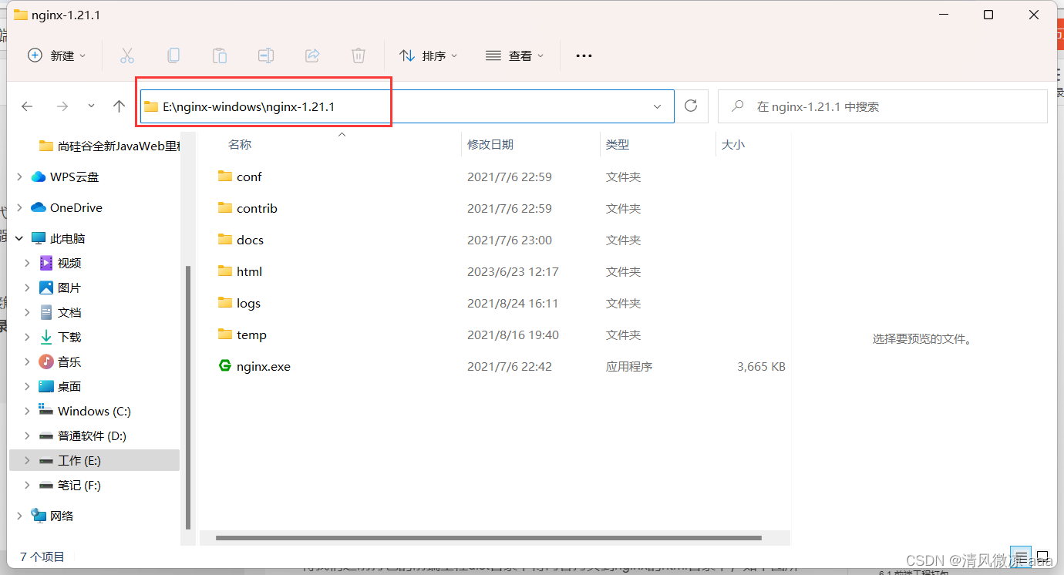Click the Delete trash icon
The height and width of the screenshot is (575, 1064).
(359, 55)
